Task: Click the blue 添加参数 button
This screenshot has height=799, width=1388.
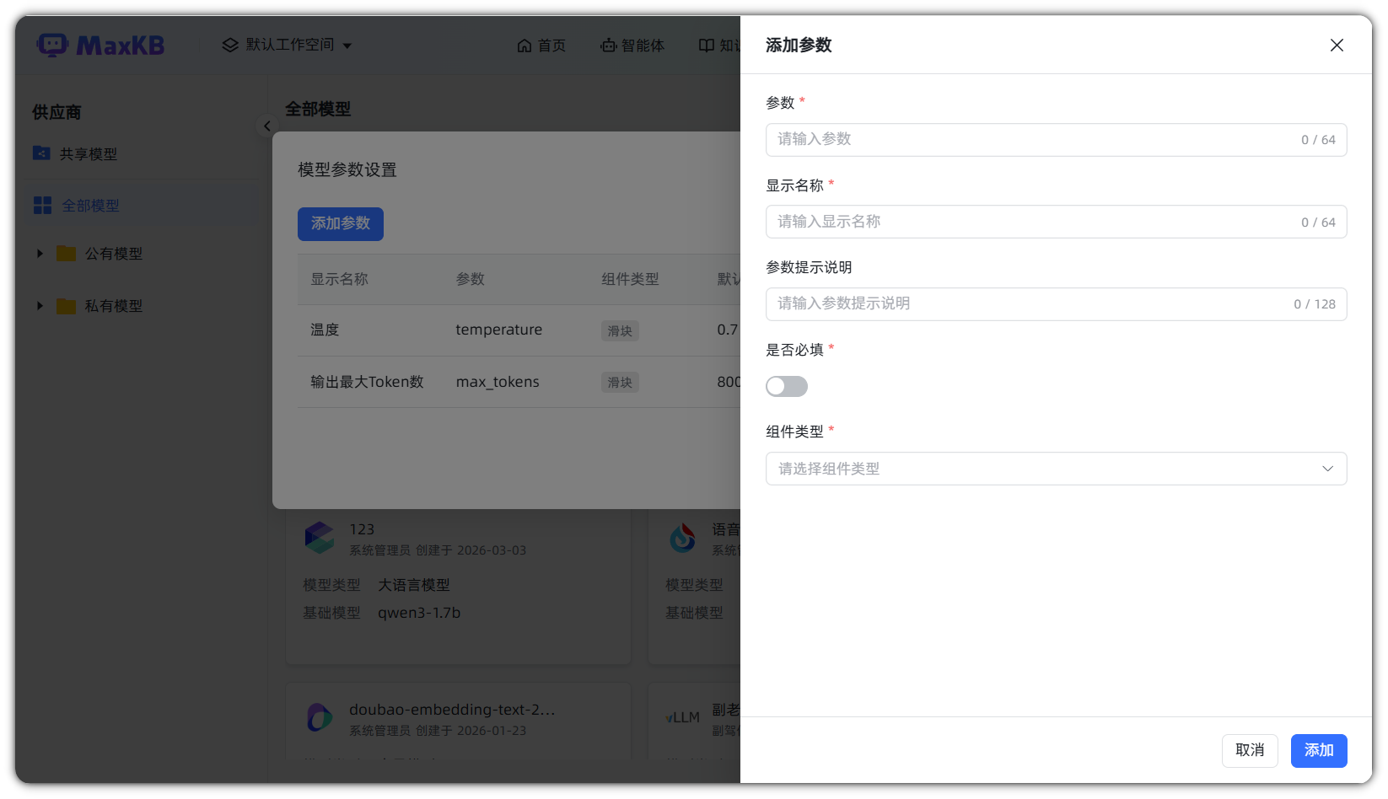Action: pos(341,224)
